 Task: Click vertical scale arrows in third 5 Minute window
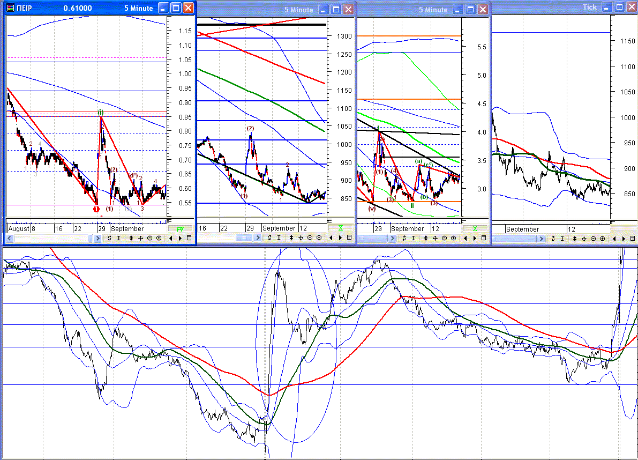(x=426, y=238)
